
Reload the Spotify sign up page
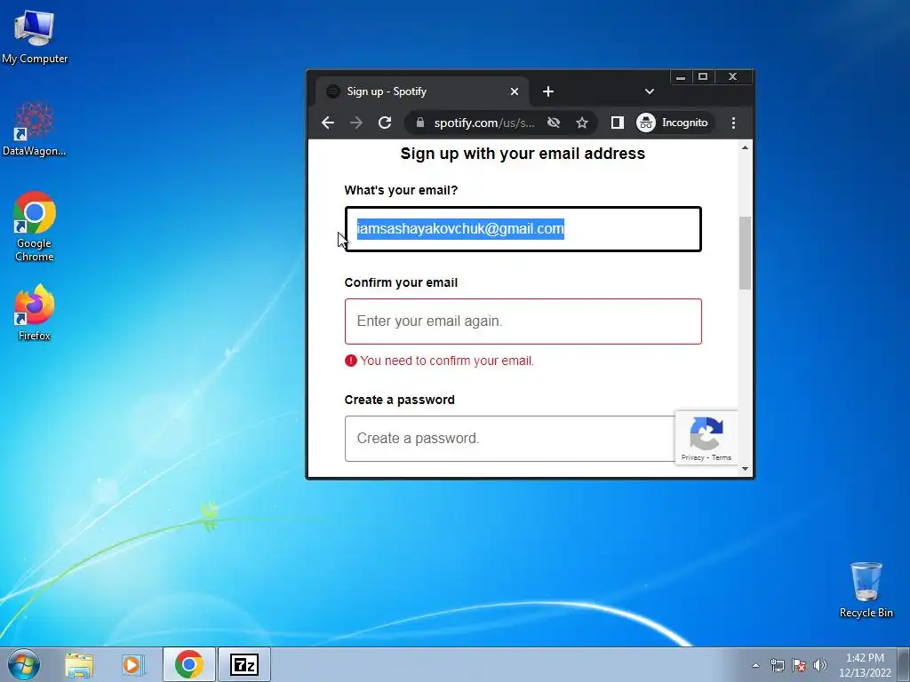[385, 123]
